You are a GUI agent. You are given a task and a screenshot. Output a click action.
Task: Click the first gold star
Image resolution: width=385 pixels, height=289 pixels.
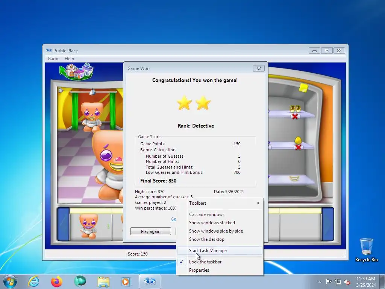tap(184, 103)
